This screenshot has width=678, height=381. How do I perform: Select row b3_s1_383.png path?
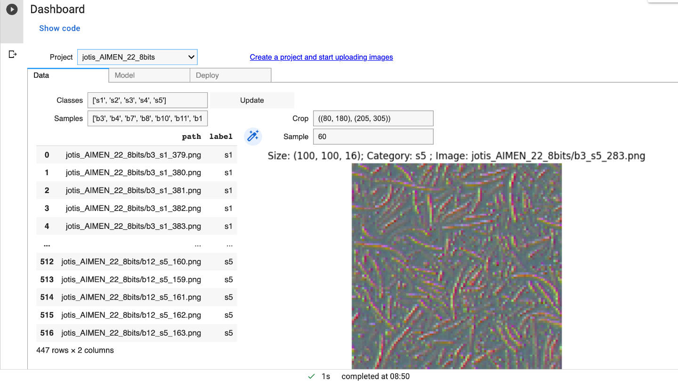133,227
